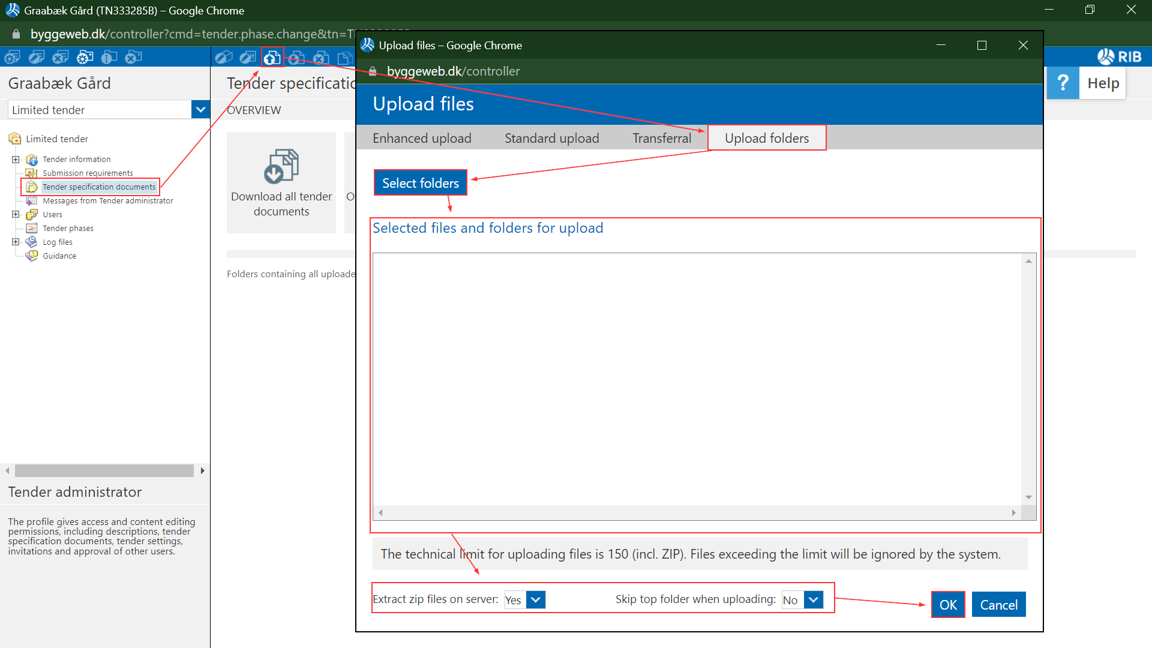Click the upload files toolbar icon
The width and height of the screenshot is (1152, 648).
(x=272, y=58)
